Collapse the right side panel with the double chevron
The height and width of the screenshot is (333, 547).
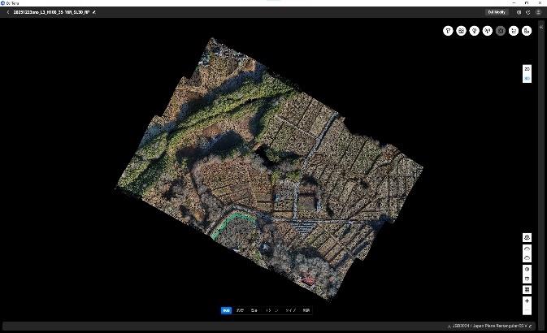tap(541, 27)
